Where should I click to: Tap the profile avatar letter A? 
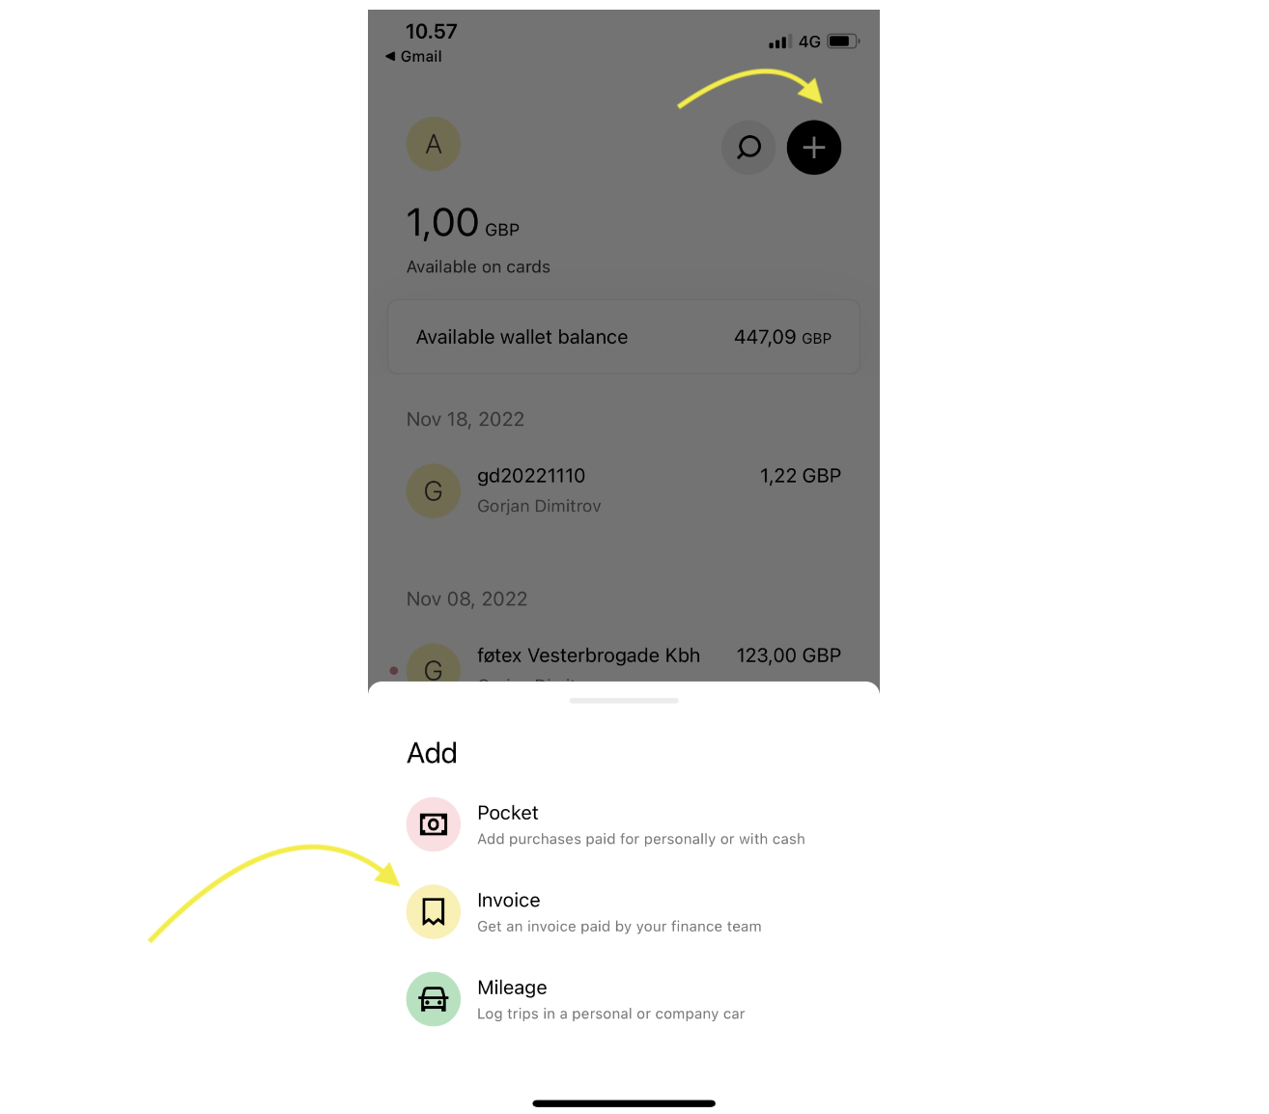(434, 145)
